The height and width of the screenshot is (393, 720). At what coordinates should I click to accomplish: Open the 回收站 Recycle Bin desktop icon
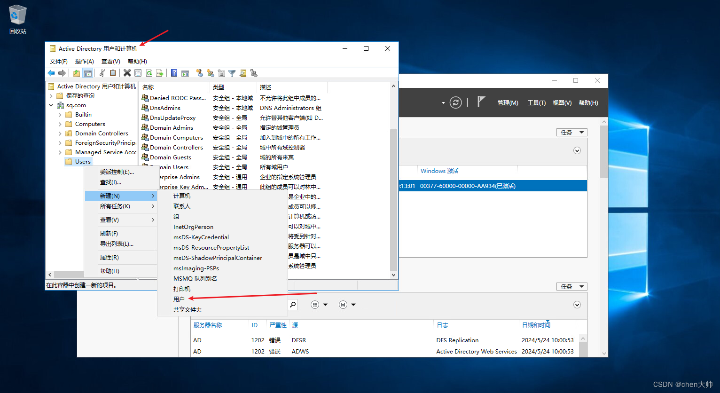[18, 19]
